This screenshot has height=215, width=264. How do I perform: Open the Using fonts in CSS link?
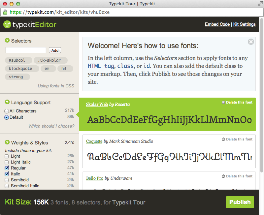(56, 86)
